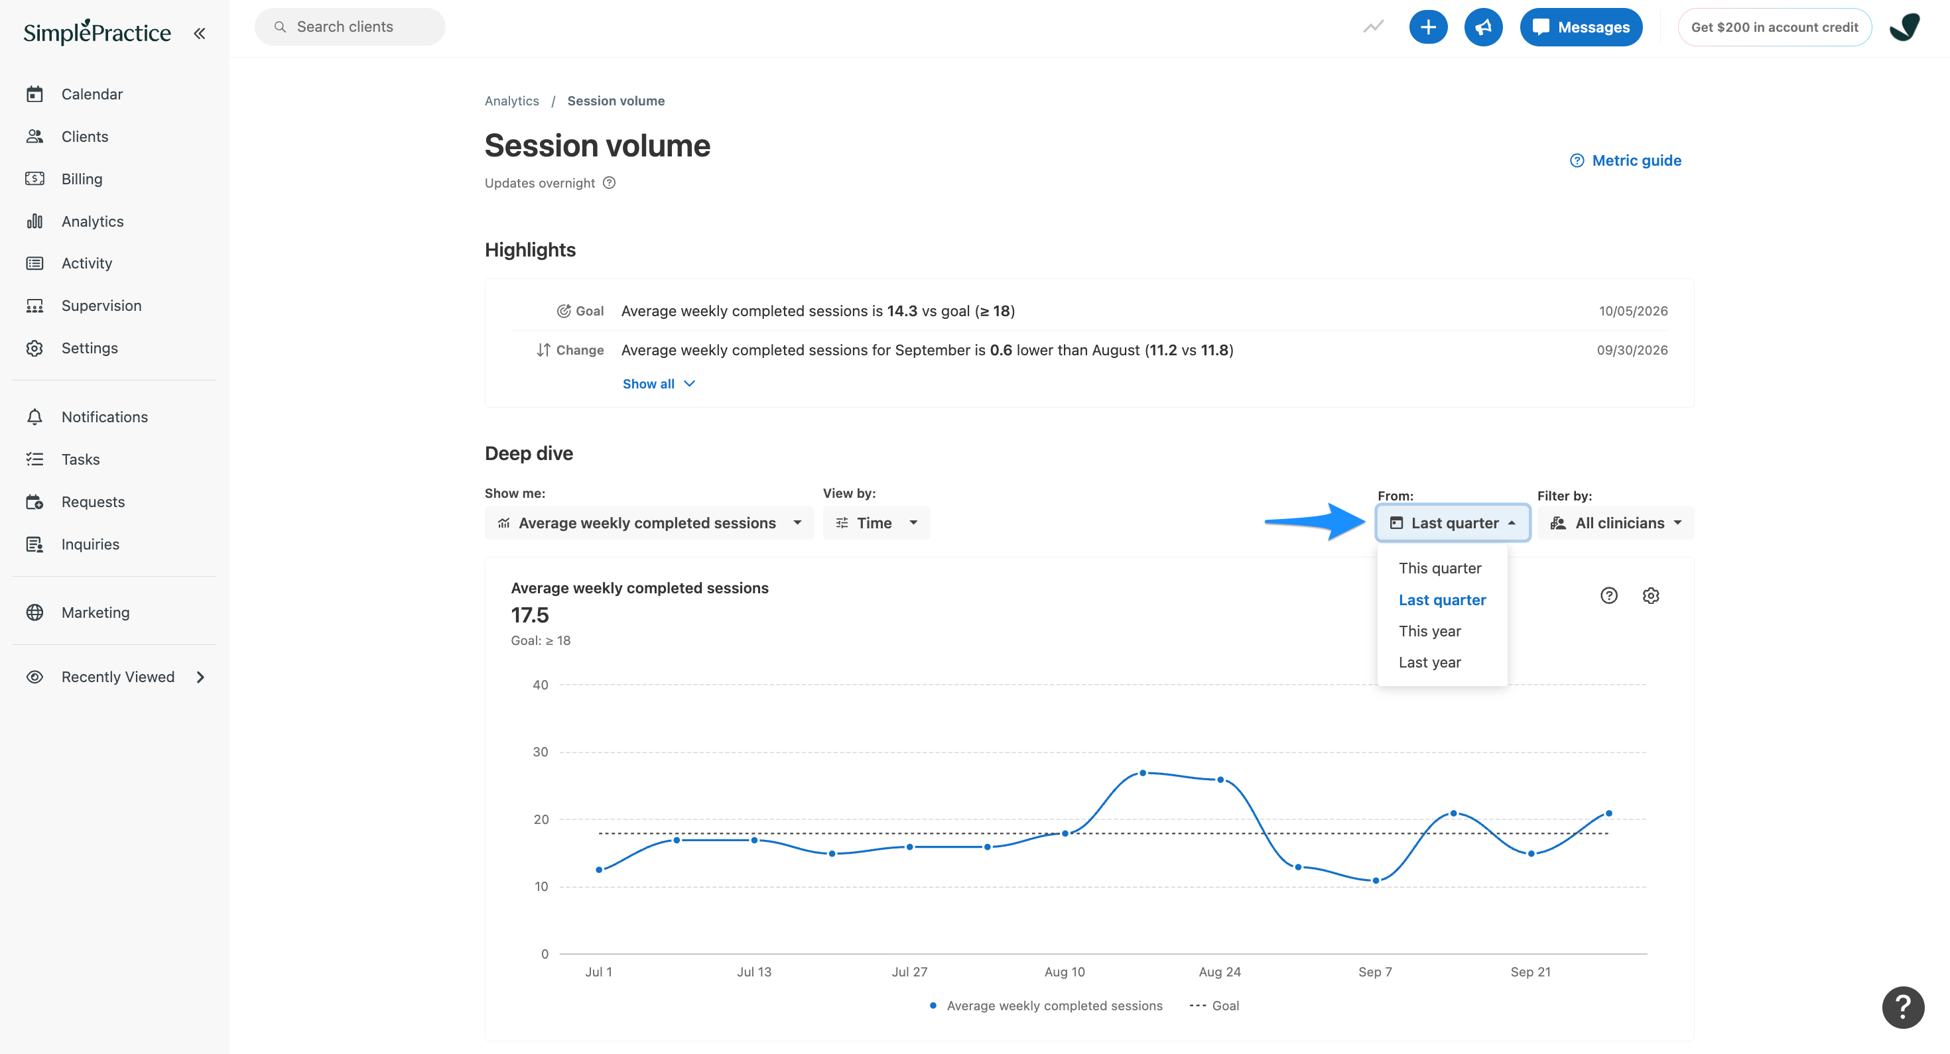1950x1054 pixels.
Task: Toggle the From Last quarter dropdown
Action: [1453, 523]
